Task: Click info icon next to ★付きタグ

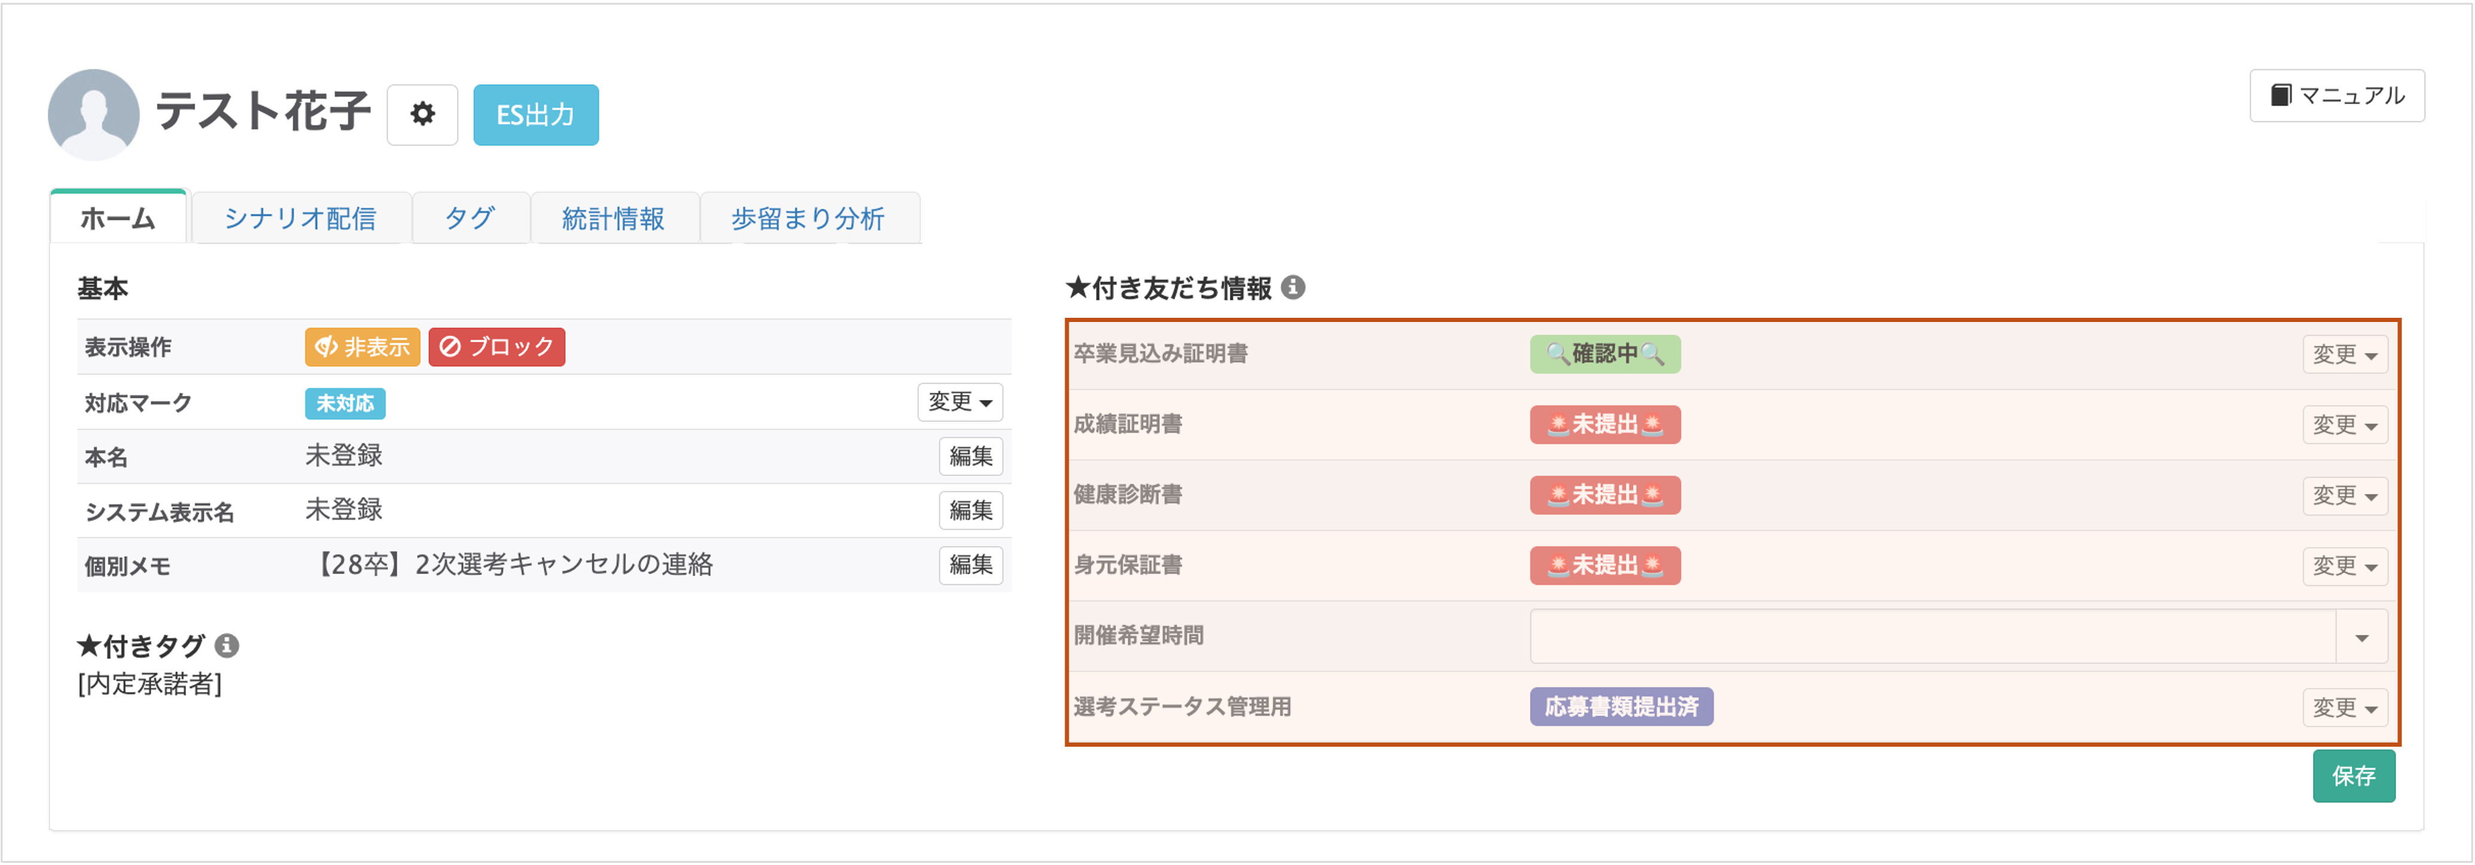Action: [x=227, y=646]
